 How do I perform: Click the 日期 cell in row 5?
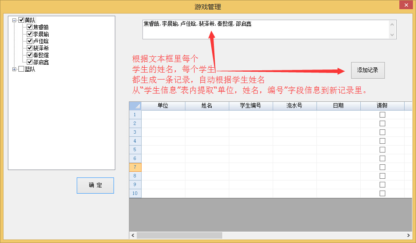click(x=338, y=149)
